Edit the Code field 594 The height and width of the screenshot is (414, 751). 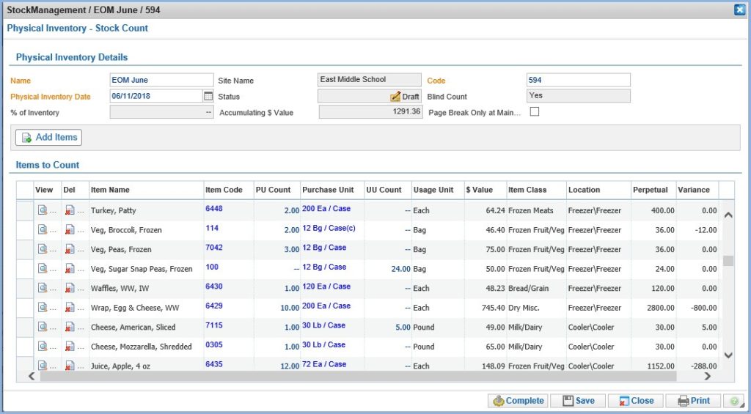[578, 80]
